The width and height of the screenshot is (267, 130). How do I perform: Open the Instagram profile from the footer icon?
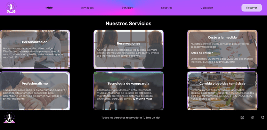click(x=262, y=117)
